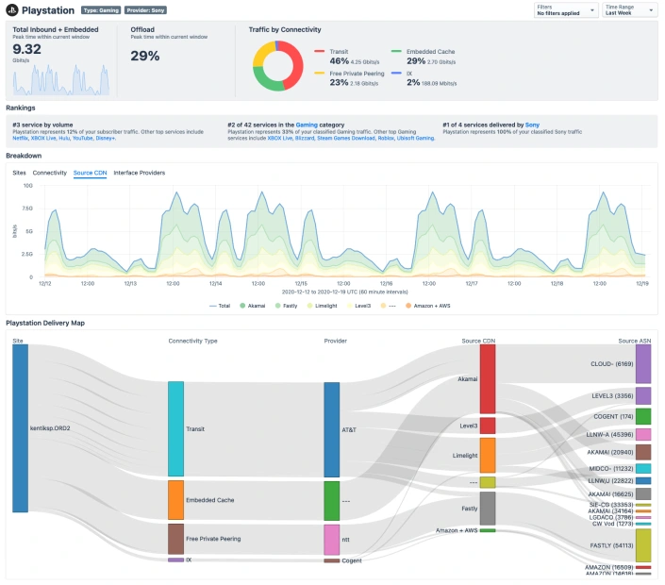
Task: Click the PlayStation logo icon
Action: point(12,9)
